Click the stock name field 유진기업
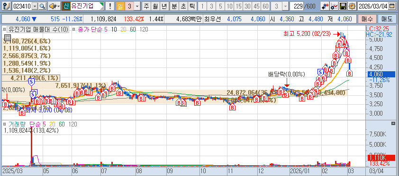399x176 pixels. (x=85, y=6)
